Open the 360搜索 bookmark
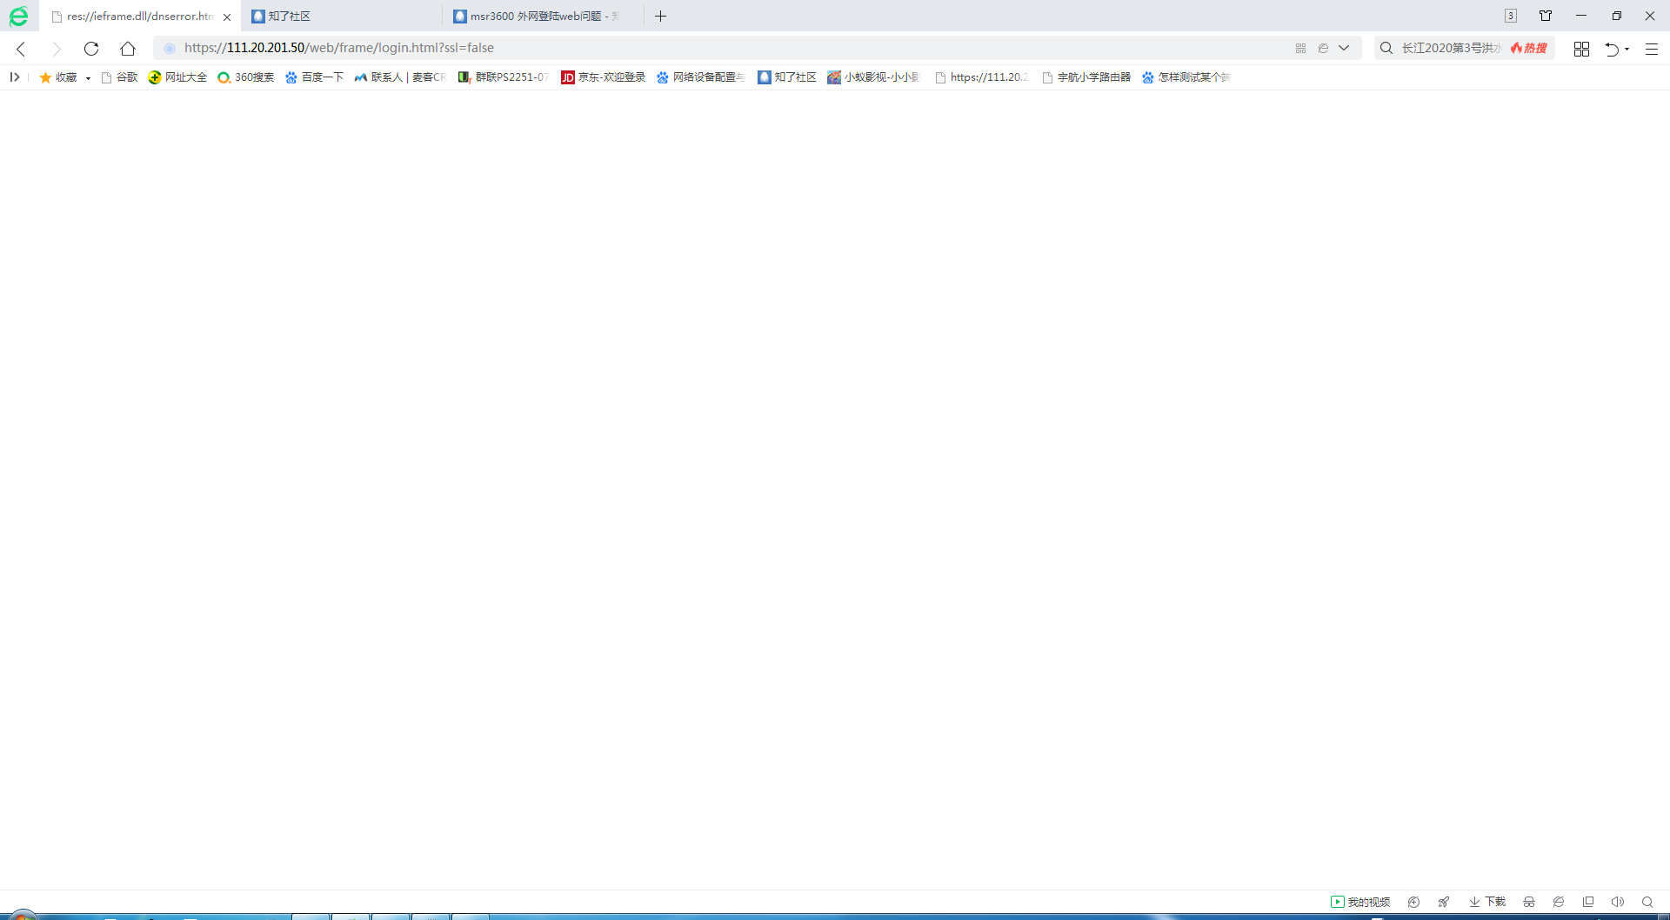The height and width of the screenshot is (920, 1670). coord(246,77)
